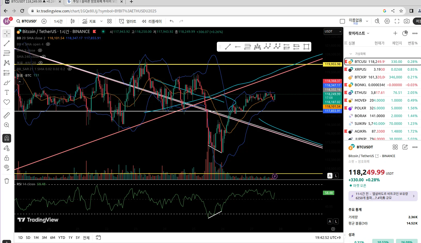Bookmark page with the star icon
Screen dimensions: 421x243
click(401, 11)
